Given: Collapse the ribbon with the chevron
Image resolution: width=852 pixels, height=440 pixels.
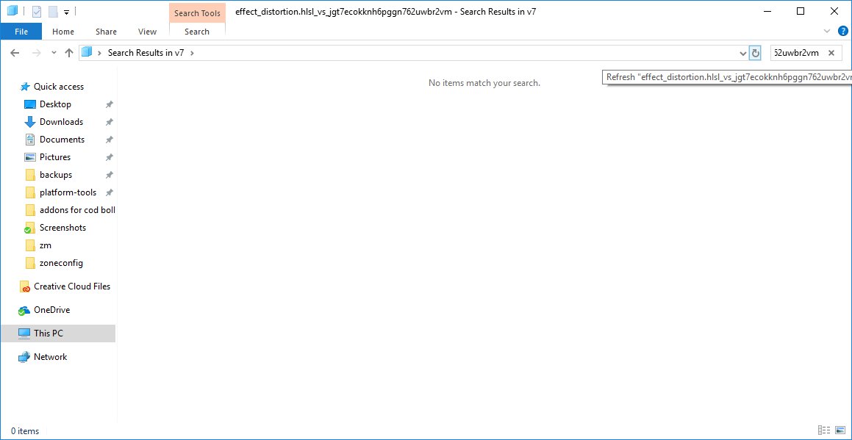Looking at the screenshot, I should click(827, 31).
